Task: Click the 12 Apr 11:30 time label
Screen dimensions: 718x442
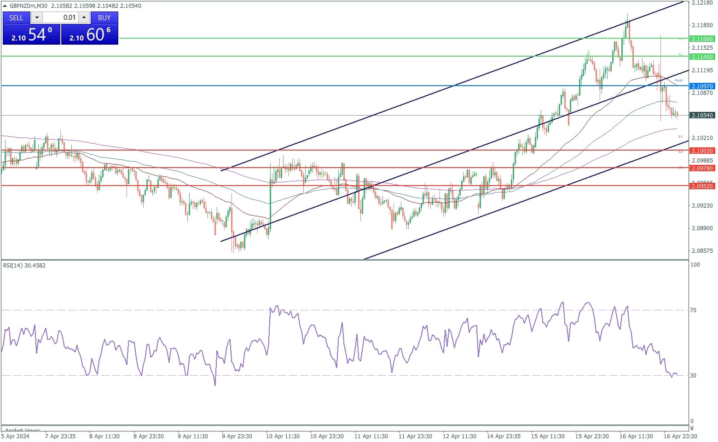Action: click(459, 436)
